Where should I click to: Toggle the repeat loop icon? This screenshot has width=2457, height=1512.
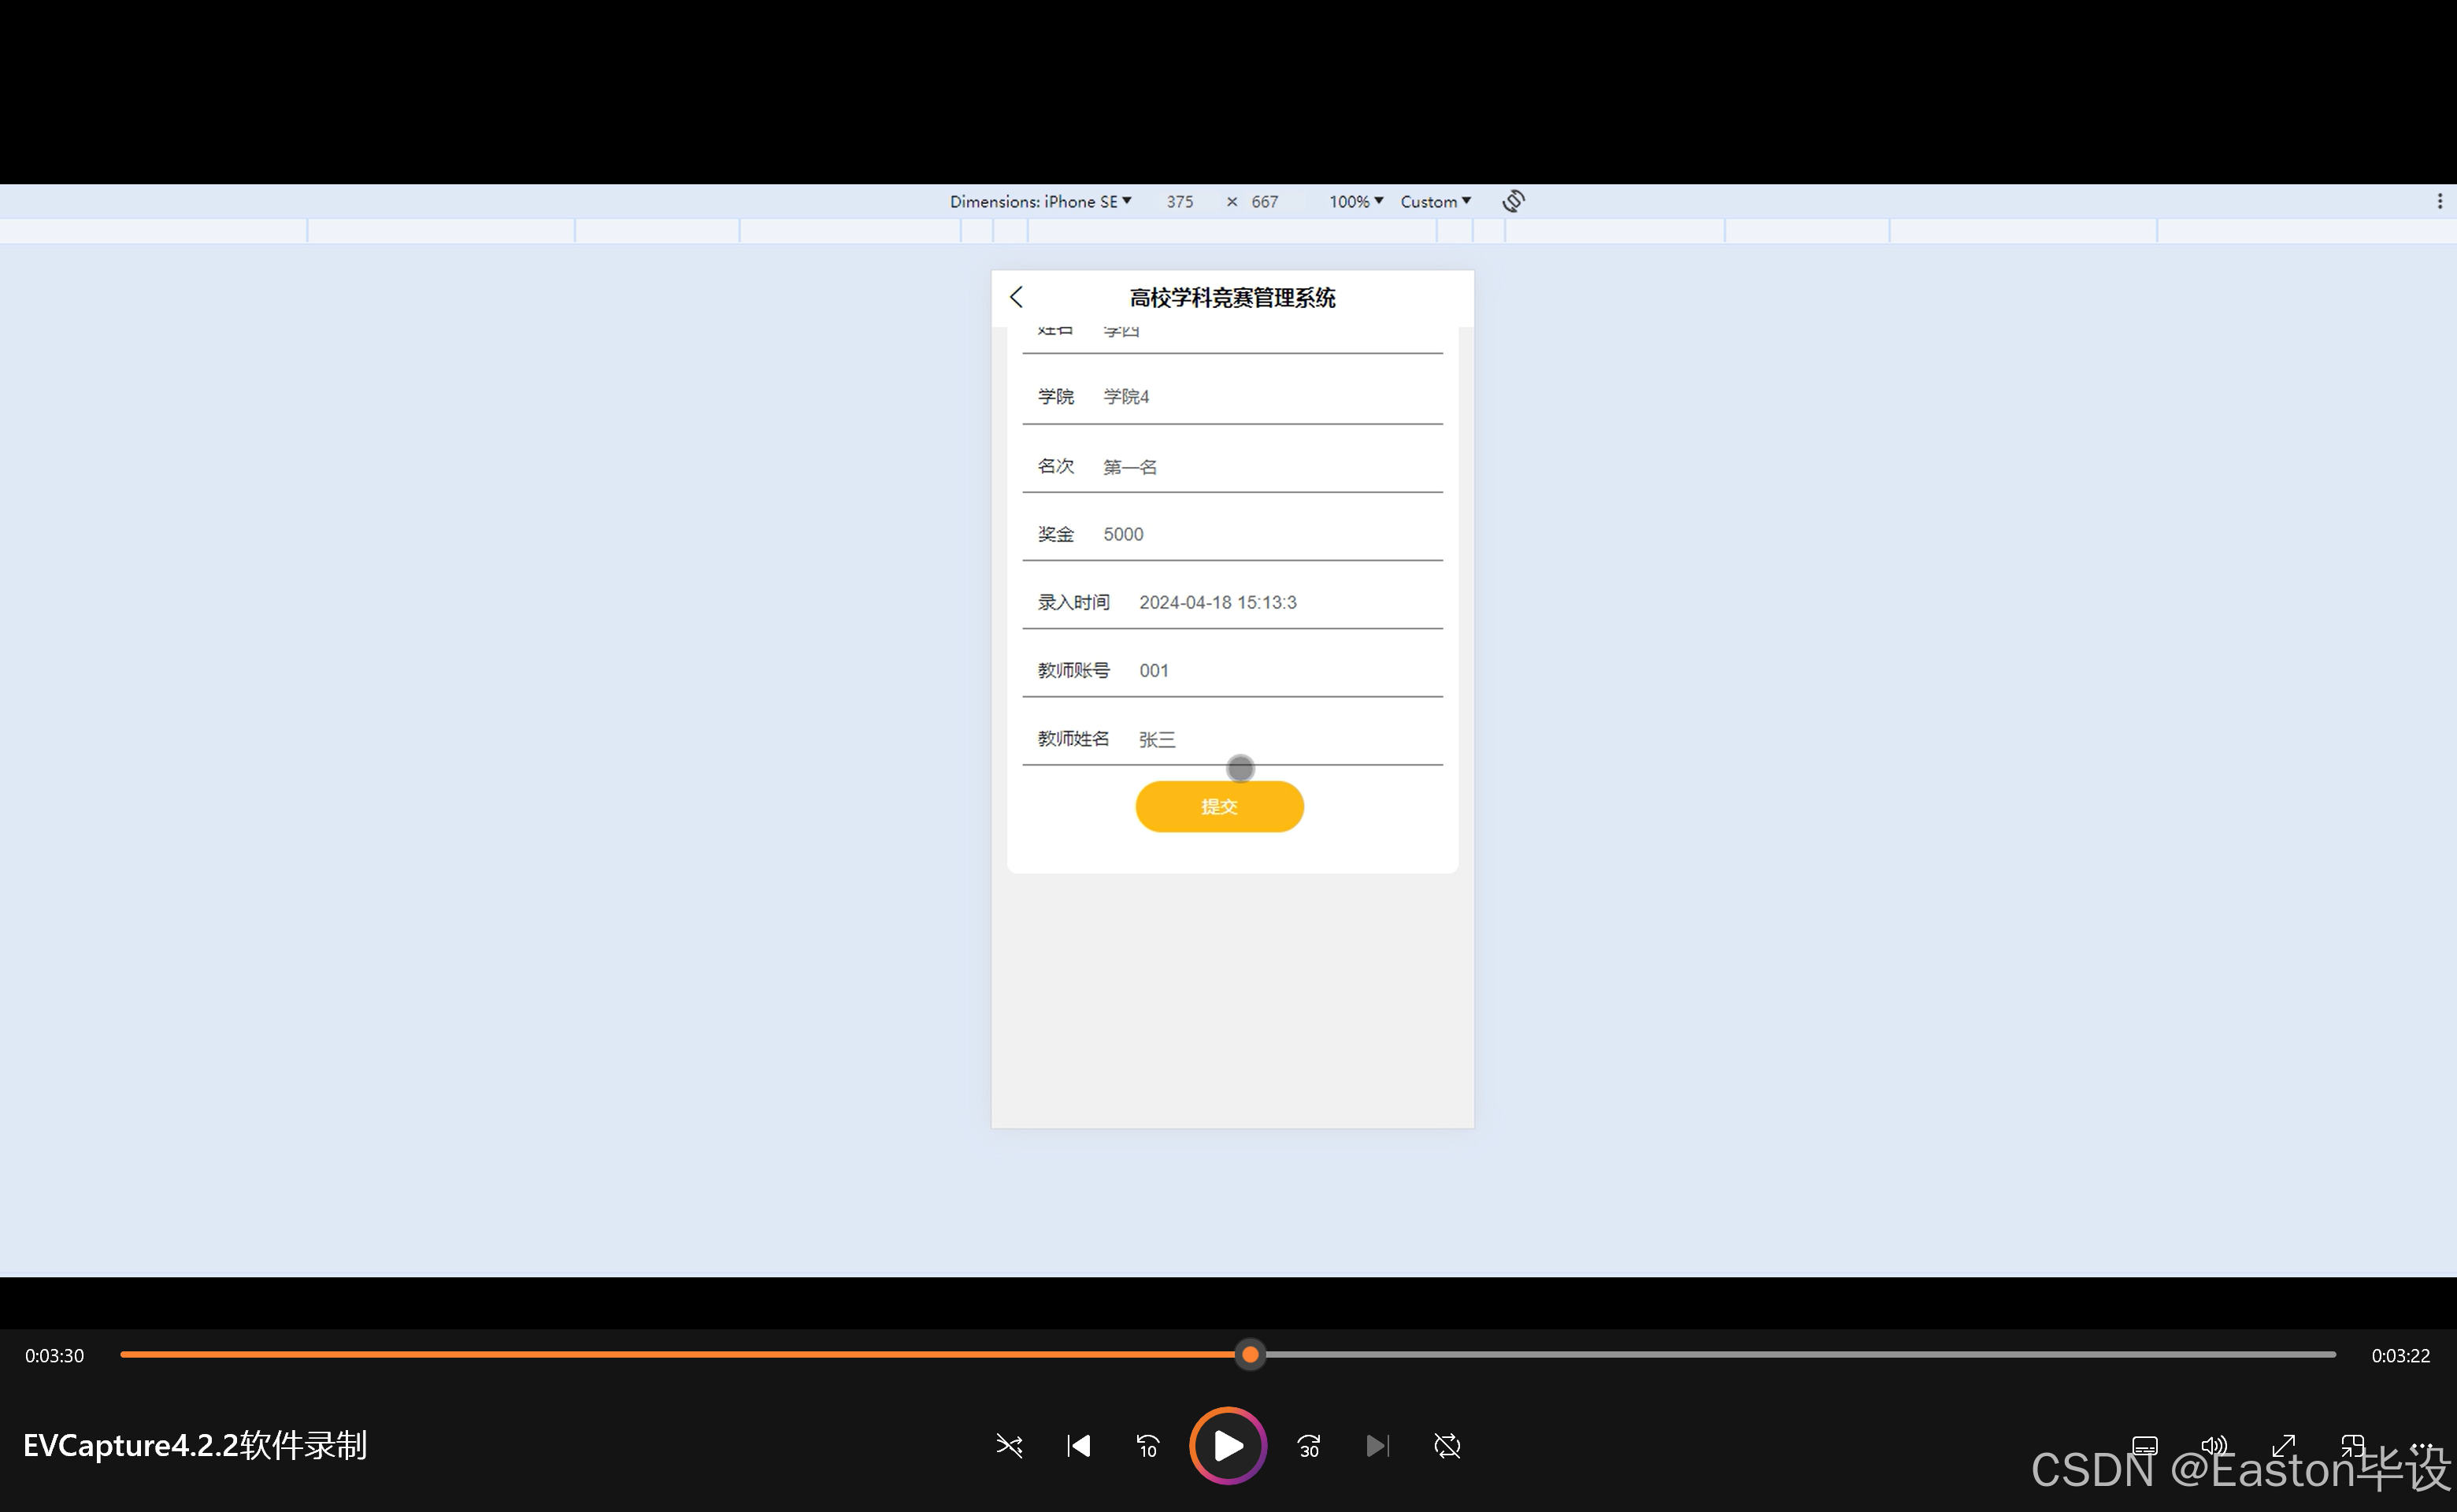click(1447, 1445)
